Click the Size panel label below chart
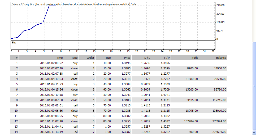Screen dimensions: 256x135 click(14, 42)
